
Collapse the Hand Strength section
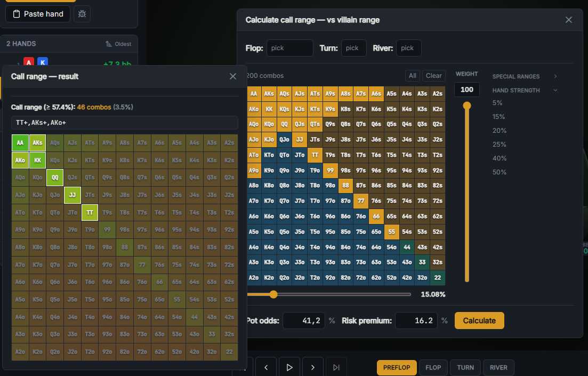(525, 90)
